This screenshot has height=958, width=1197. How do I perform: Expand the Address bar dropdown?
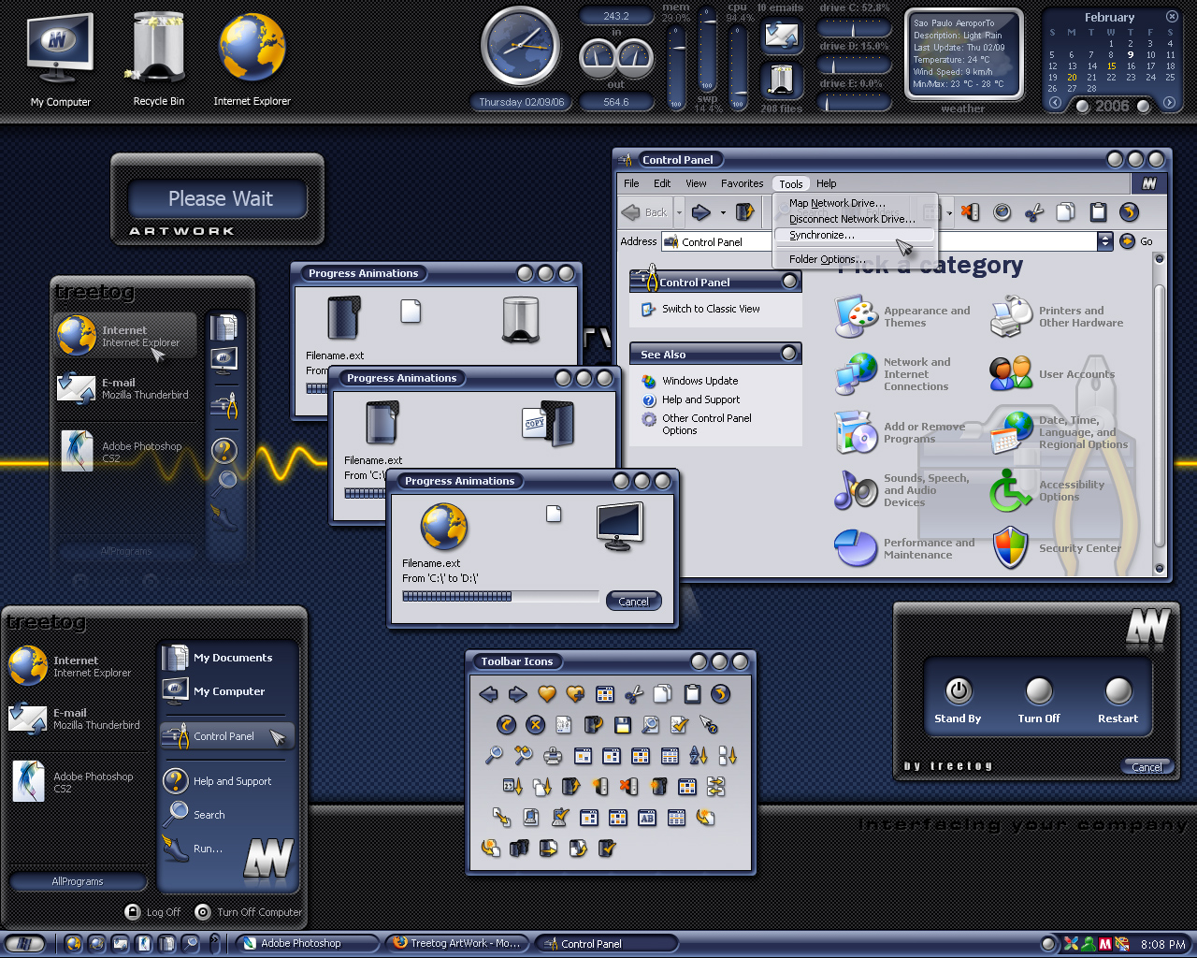[x=1105, y=241]
